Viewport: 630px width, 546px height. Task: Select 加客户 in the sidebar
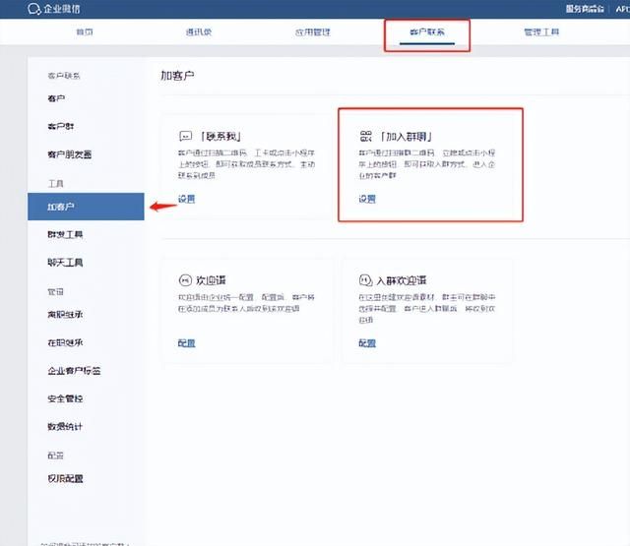[x=86, y=207]
